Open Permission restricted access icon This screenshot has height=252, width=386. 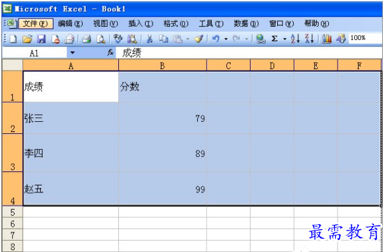click(x=55, y=39)
